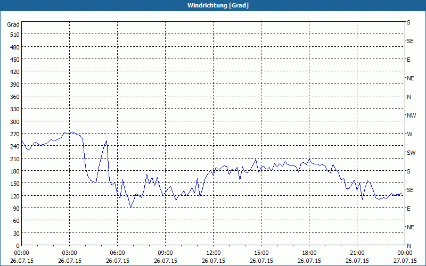Select the "SE" compass label near 135 degrees
Screen dimensions: 426x266
coord(410,190)
